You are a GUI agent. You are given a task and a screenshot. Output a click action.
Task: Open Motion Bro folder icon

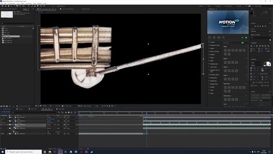pos(209,37)
